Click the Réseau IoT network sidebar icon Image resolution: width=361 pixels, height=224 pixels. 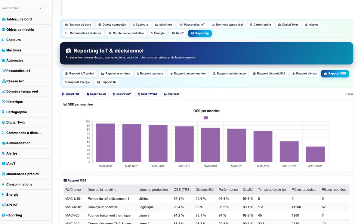pos(4,81)
